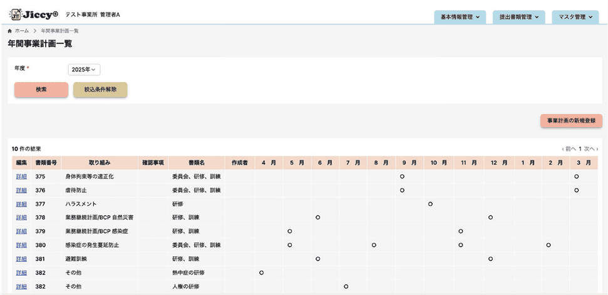Screen dimensions: 608x295
Task: Click 事業計画の新規登録 button
Action: [x=571, y=120]
